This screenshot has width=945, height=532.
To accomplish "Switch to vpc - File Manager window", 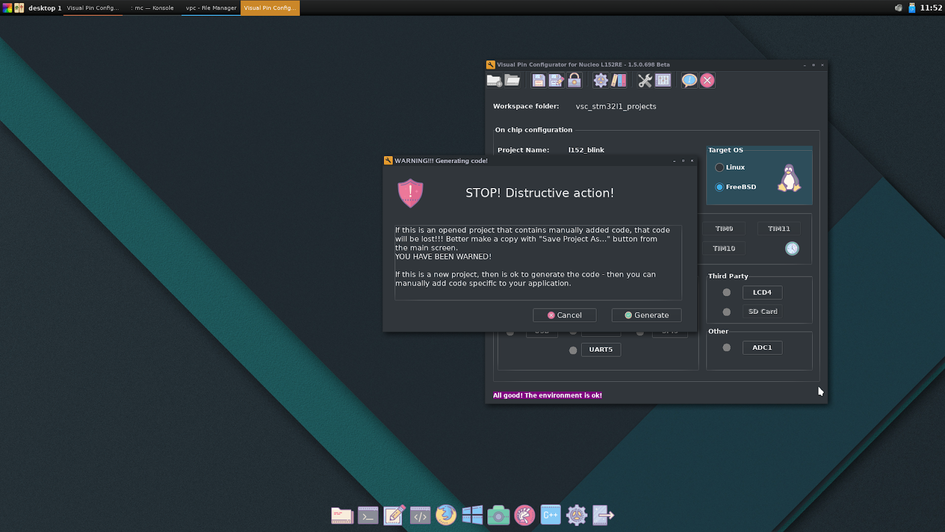I will pyautogui.click(x=211, y=8).
